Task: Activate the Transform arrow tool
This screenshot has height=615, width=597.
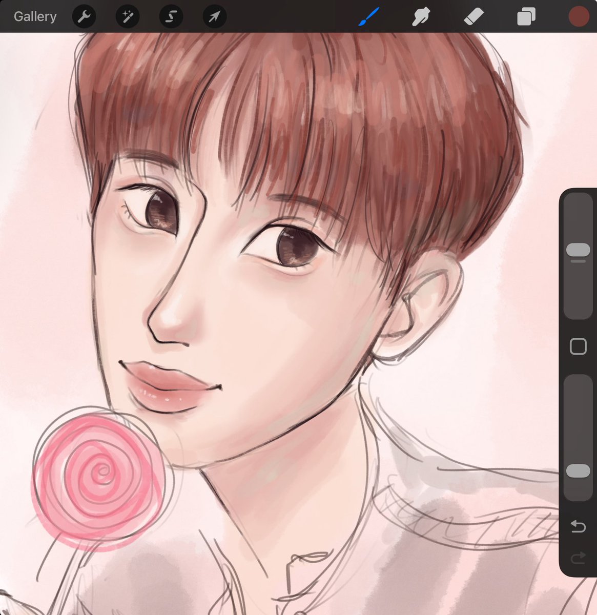Action: click(x=214, y=17)
